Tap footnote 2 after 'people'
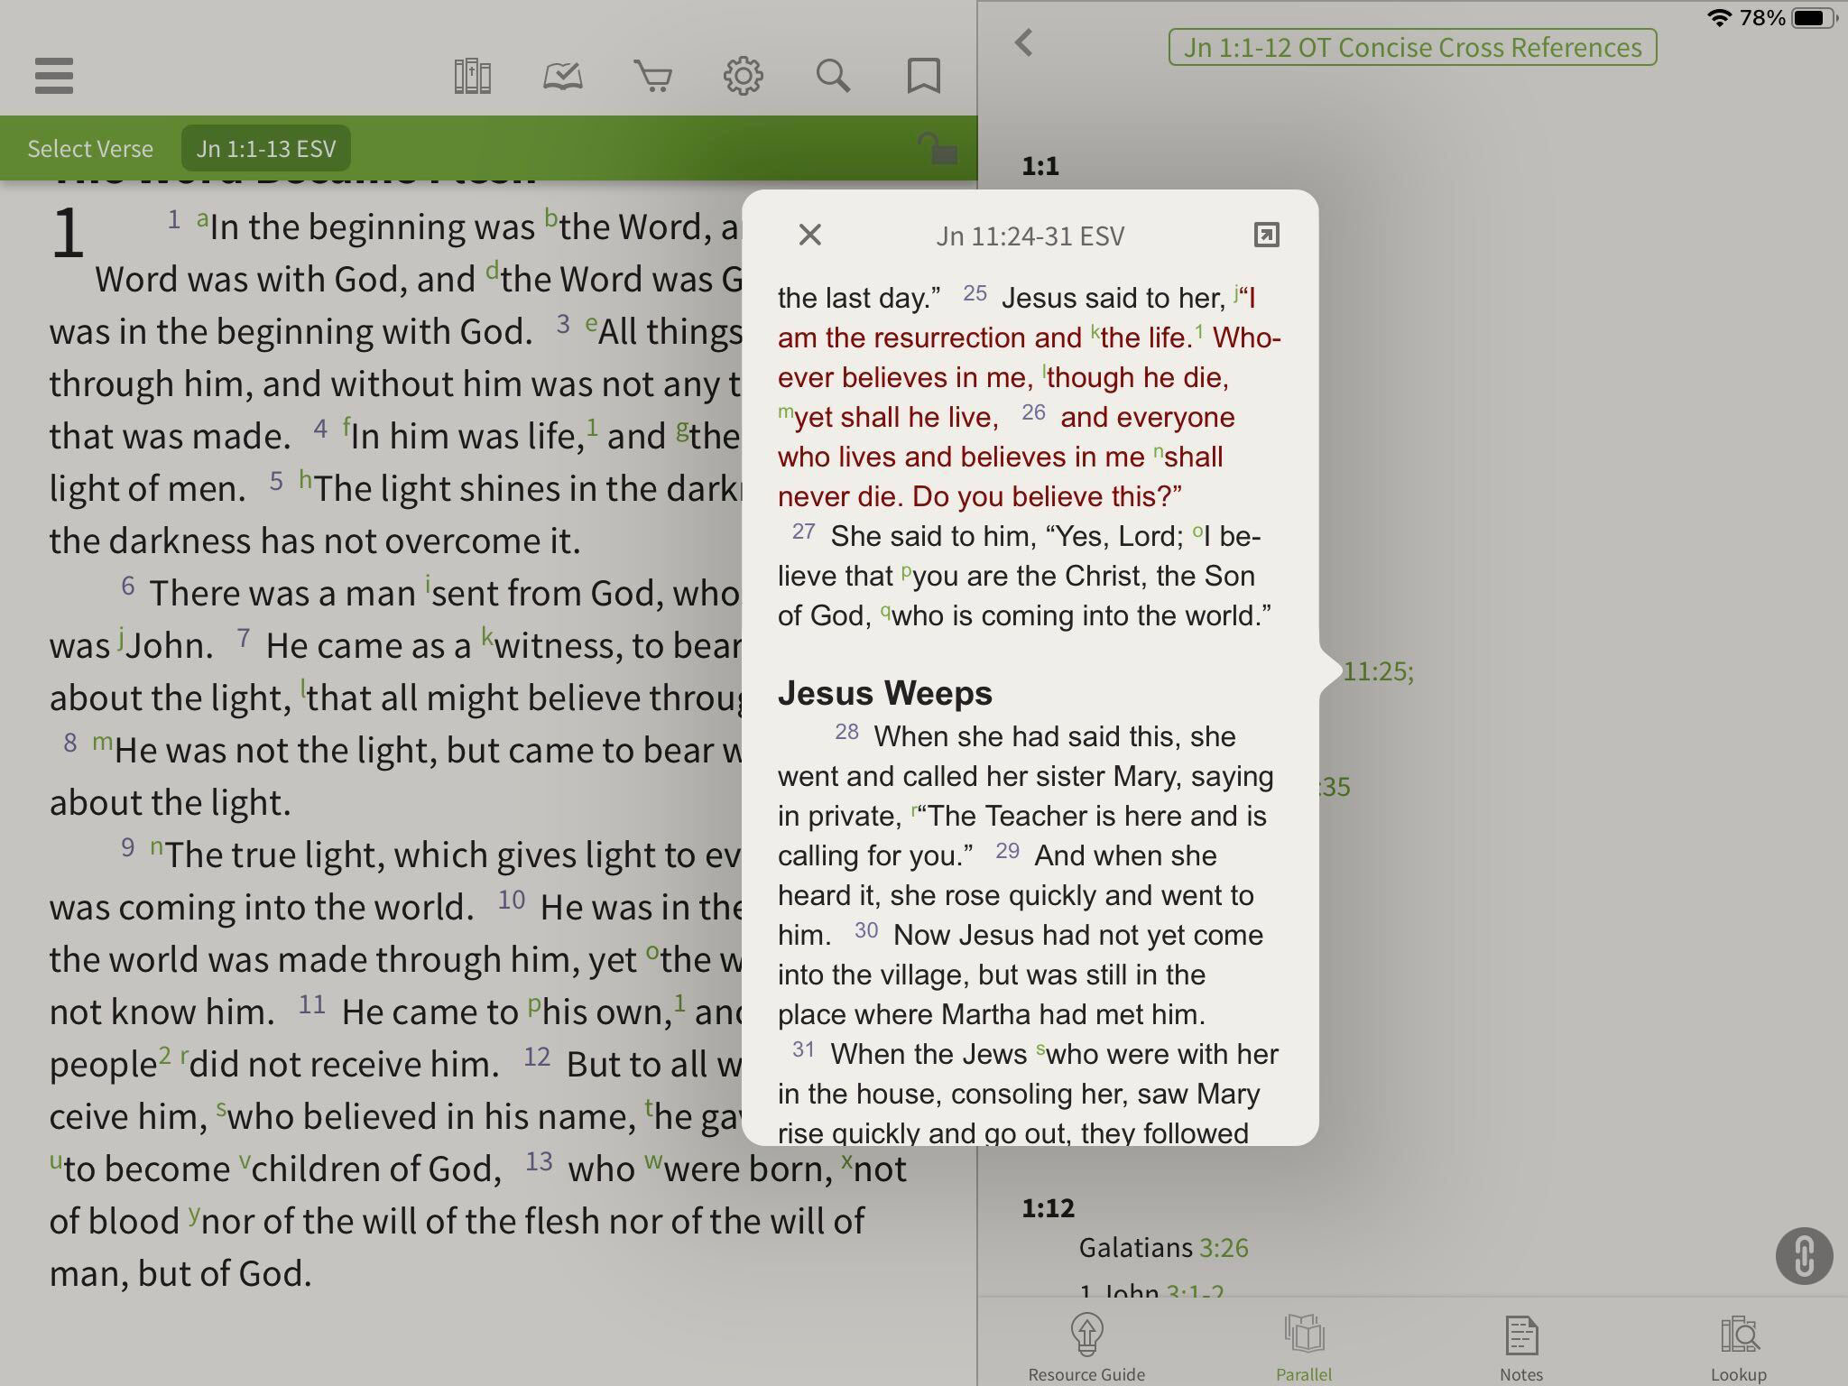This screenshot has height=1386, width=1848. coord(164,1054)
